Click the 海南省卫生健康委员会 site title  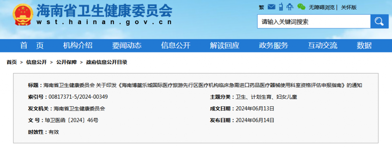(105, 10)
